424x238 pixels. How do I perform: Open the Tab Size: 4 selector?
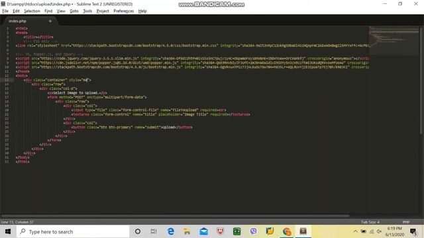click(370, 222)
